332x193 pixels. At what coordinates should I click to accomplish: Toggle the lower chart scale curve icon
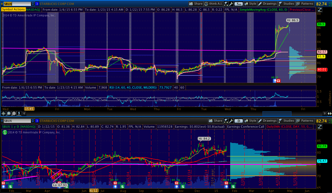point(320,127)
